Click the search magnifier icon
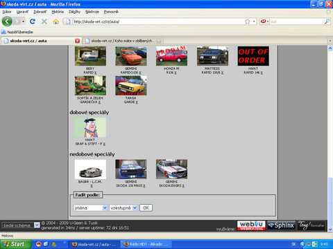This screenshot has height=249, width=333. pos(327,21)
